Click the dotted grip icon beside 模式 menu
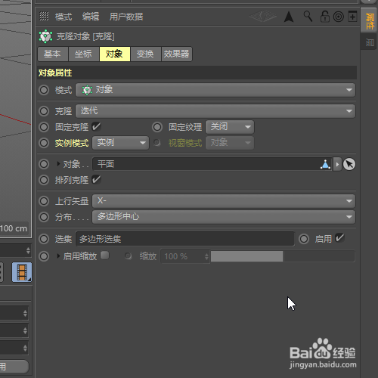 tap(44, 17)
